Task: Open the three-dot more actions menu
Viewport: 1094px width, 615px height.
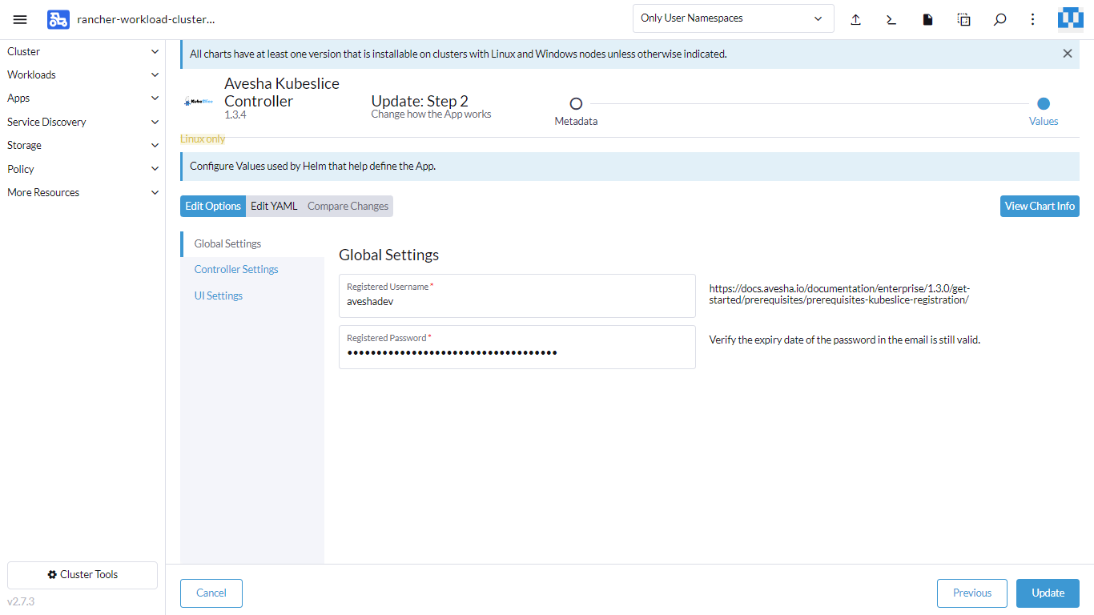Action: coord(1033,19)
